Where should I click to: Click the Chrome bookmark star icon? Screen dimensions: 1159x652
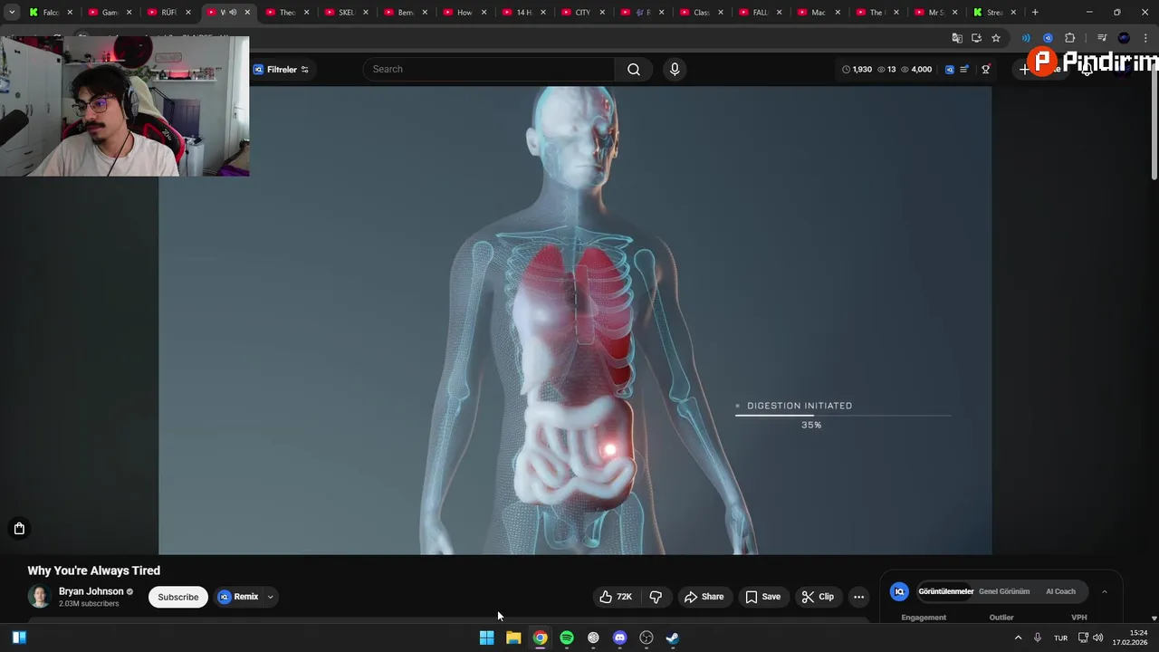point(996,38)
